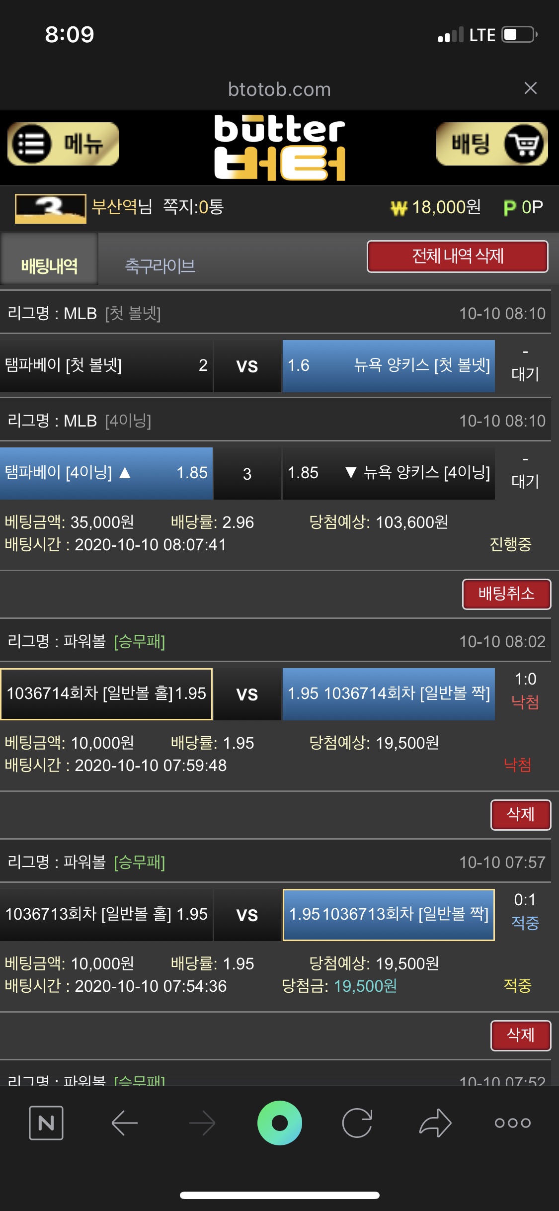Select 뉴욕 양키스 [첫 볼넷] option
559x1211 pixels.
[389, 366]
